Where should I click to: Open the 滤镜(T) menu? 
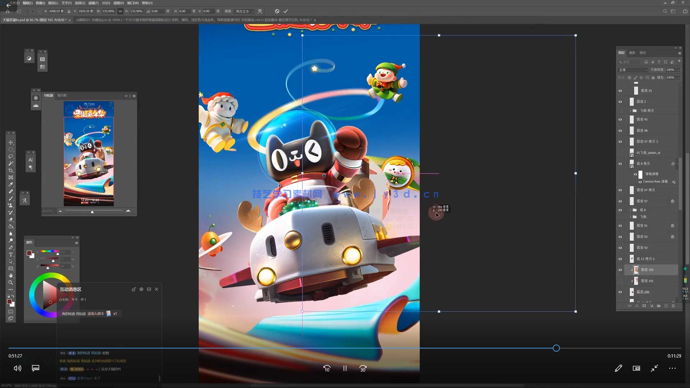(x=93, y=3)
